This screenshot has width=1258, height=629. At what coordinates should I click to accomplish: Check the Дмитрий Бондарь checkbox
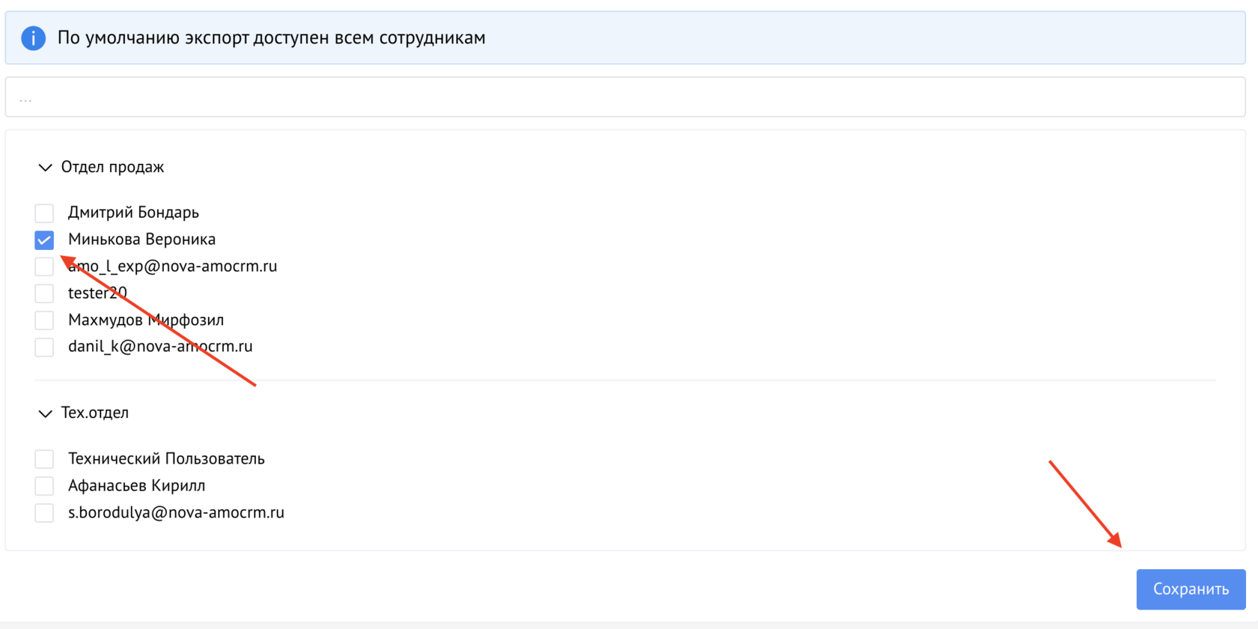coord(44,213)
